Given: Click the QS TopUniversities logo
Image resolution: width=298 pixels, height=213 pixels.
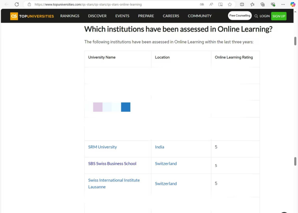Looking at the screenshot, I should (x=32, y=16).
